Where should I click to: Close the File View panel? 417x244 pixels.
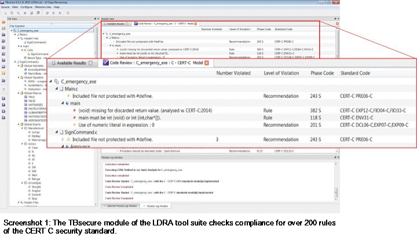click(98, 19)
